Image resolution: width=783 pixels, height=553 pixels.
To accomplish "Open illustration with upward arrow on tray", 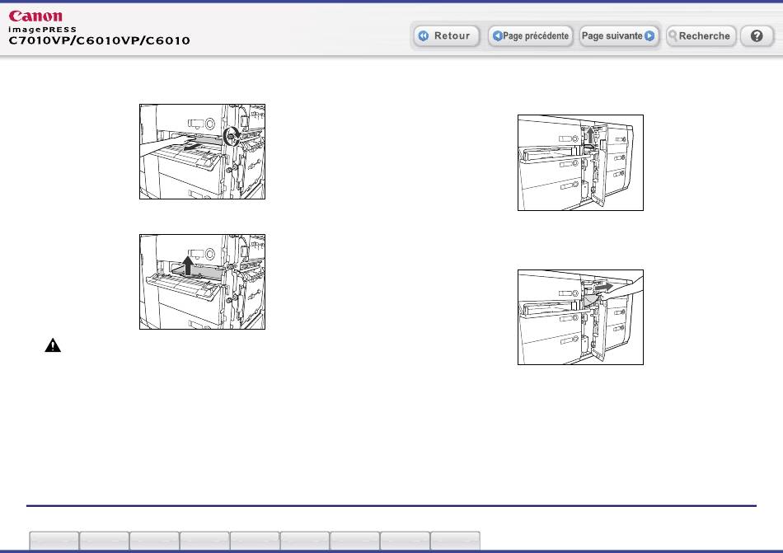I will click(x=202, y=282).
